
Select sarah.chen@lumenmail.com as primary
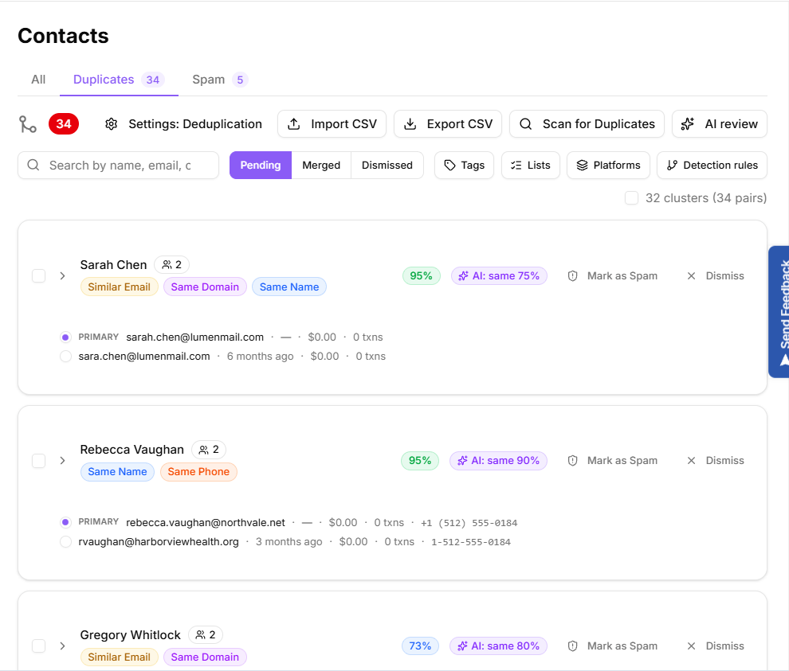[65, 337]
